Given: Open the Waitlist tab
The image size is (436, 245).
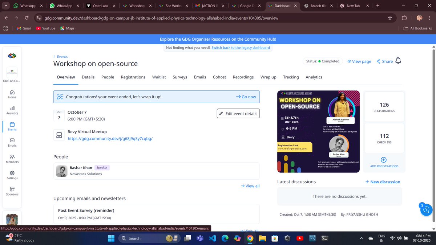Looking at the screenshot, I should tap(159, 77).
